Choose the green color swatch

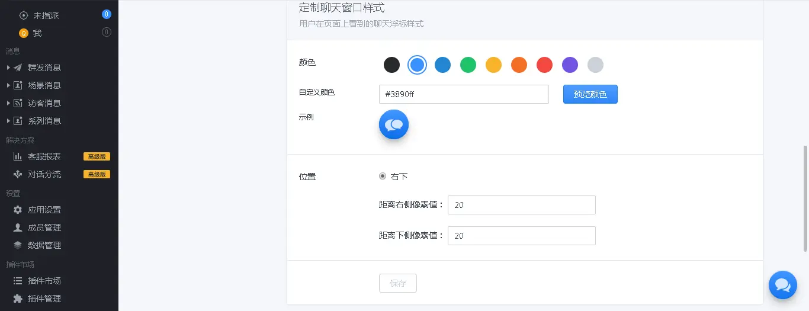coord(468,65)
